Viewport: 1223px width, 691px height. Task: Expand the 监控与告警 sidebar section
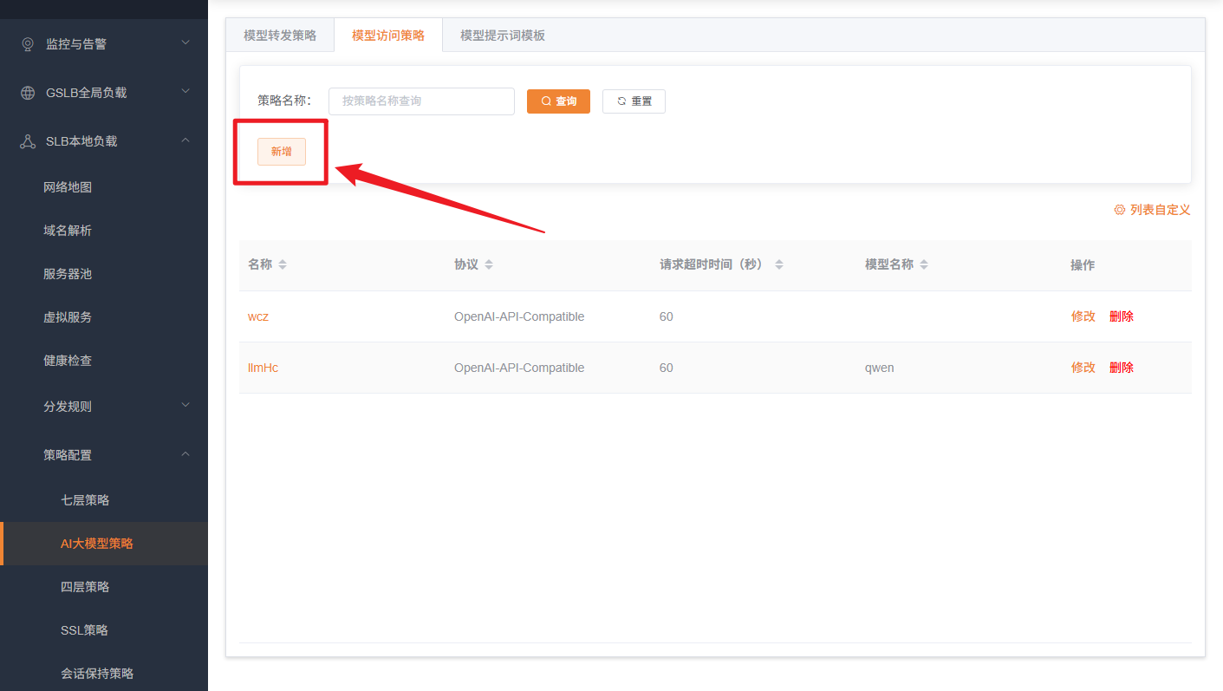(185, 42)
